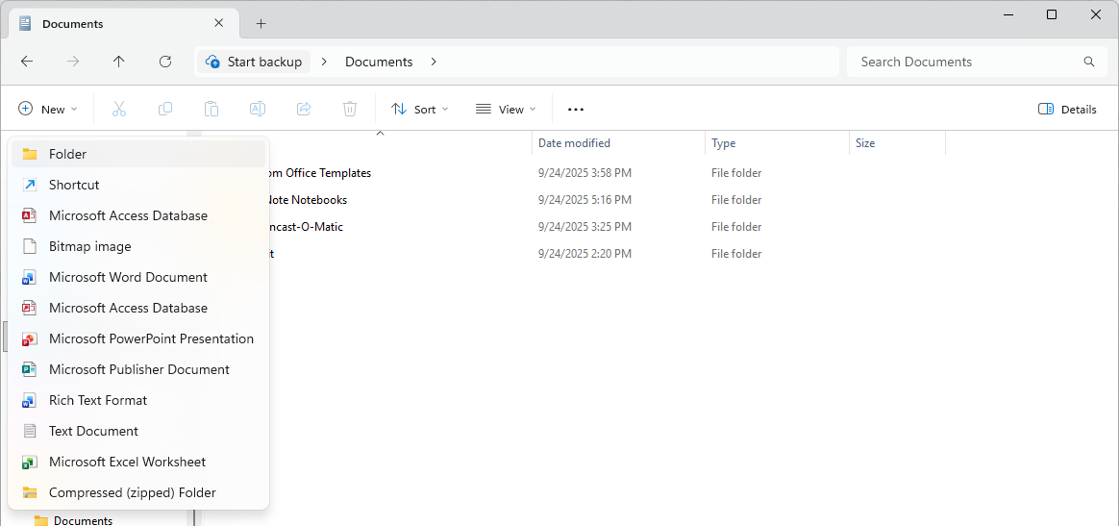Go back using the back arrow
Viewport: 1119px width, 526px height.
[26, 62]
